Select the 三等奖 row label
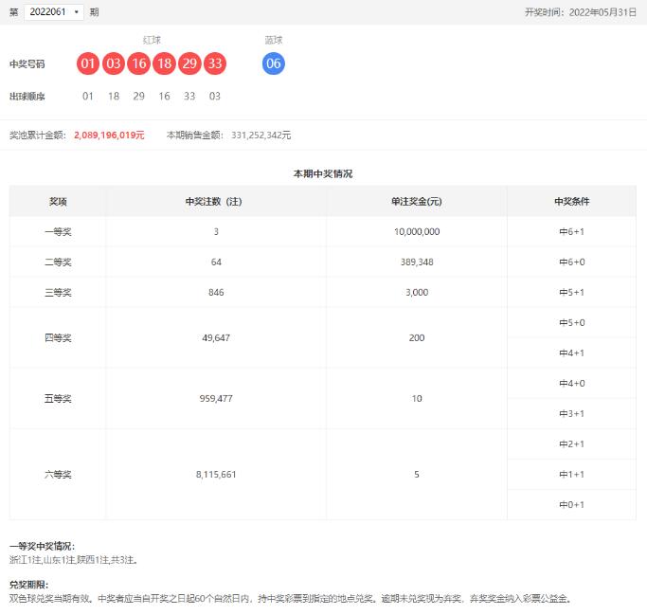This screenshot has height=615, width=647. tap(58, 293)
